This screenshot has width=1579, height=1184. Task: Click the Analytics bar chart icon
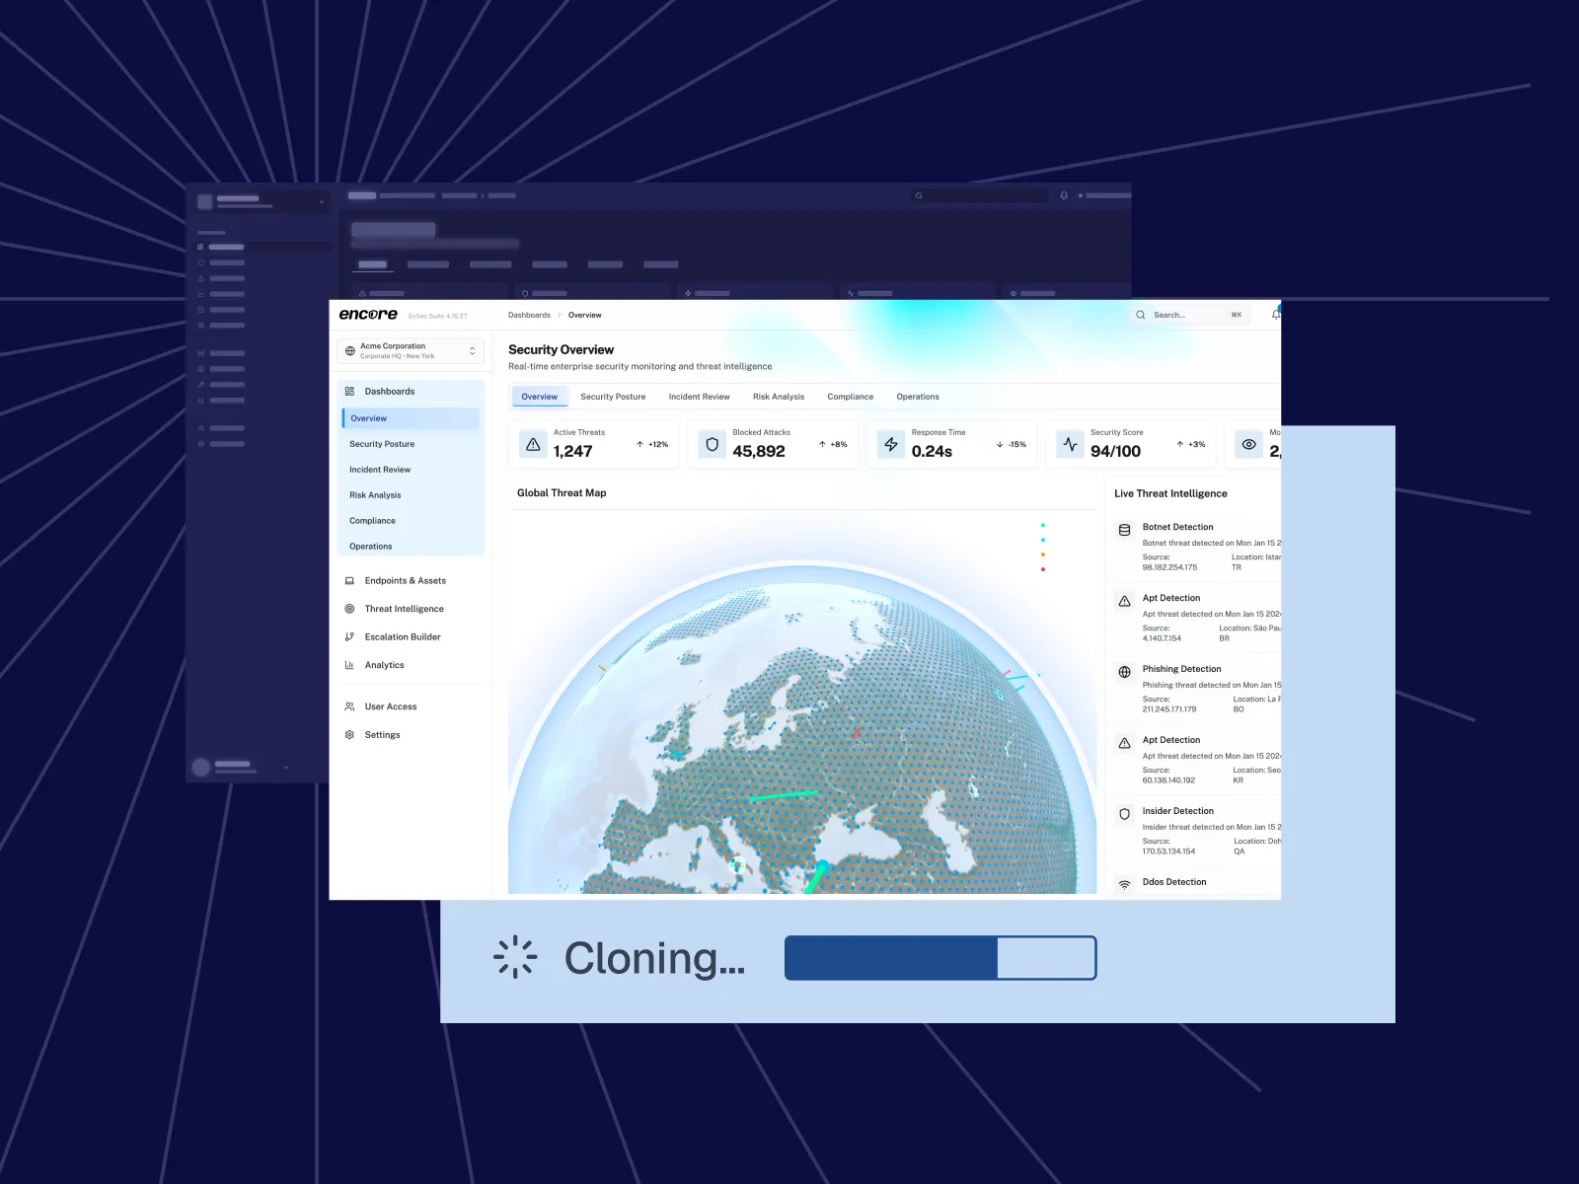(349, 665)
